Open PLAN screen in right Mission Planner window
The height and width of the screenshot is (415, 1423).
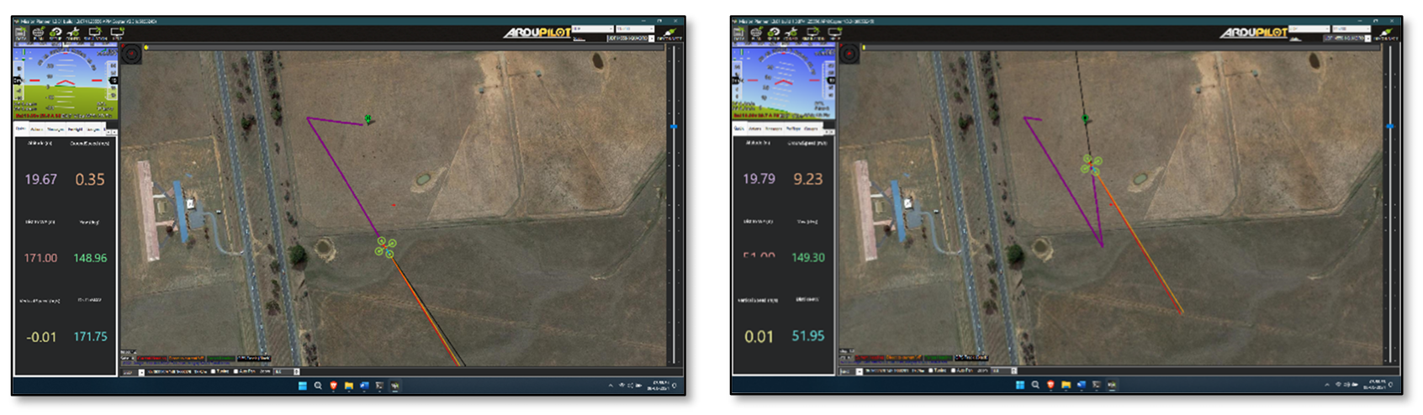tap(756, 34)
